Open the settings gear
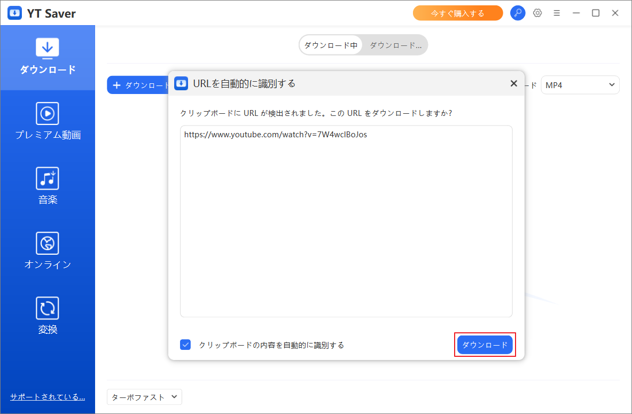 pyautogui.click(x=537, y=12)
